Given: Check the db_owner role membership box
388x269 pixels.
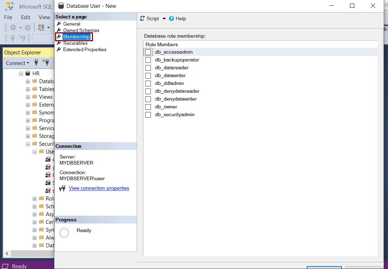Looking at the screenshot, I should (148, 107).
